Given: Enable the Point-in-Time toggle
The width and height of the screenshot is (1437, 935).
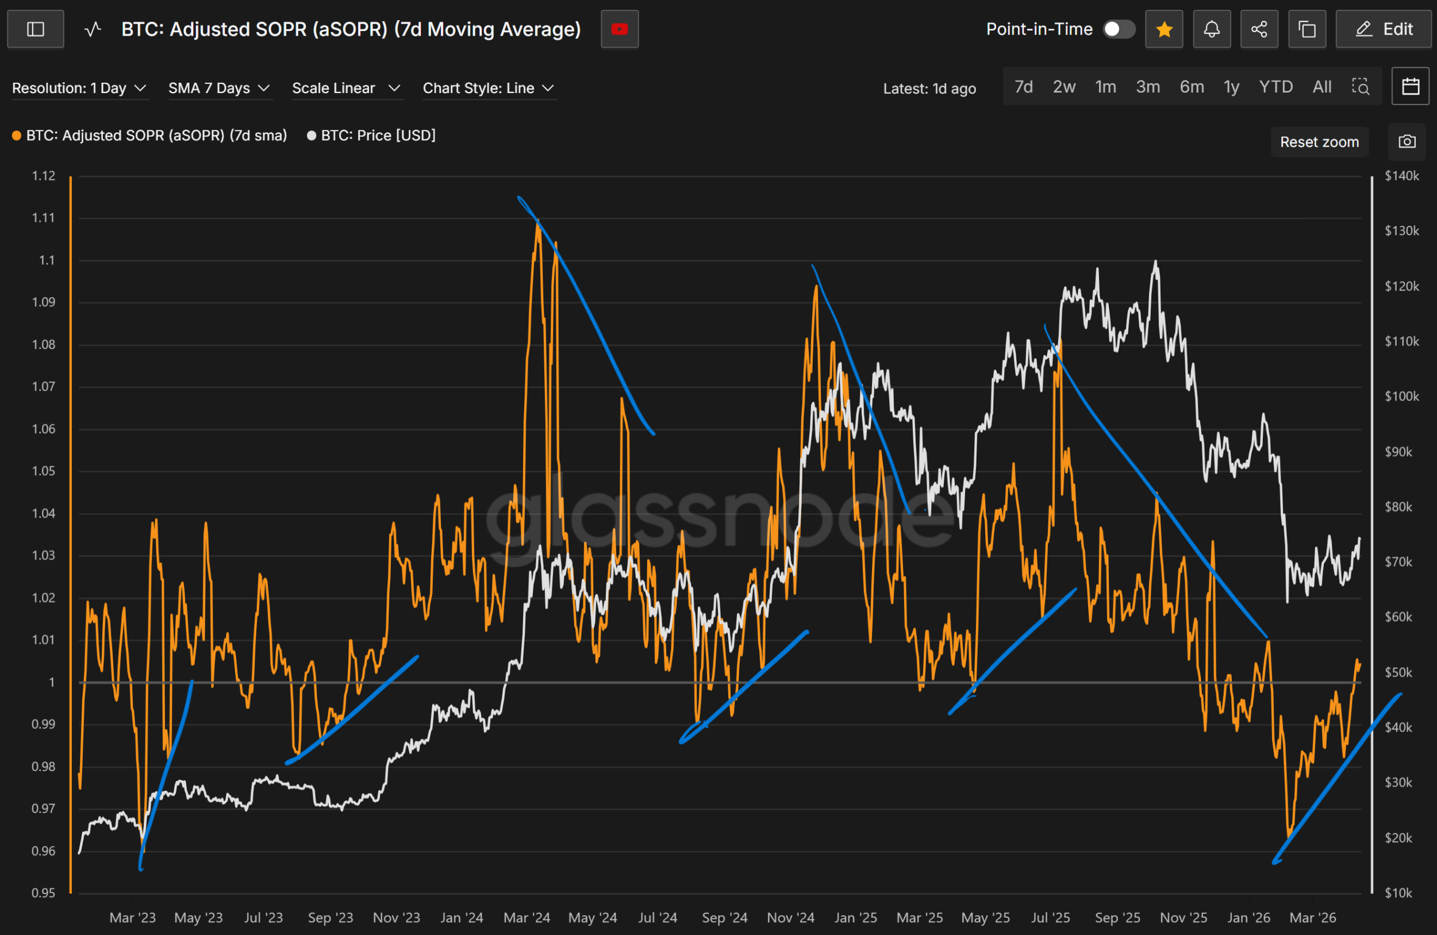Looking at the screenshot, I should pos(1118,29).
